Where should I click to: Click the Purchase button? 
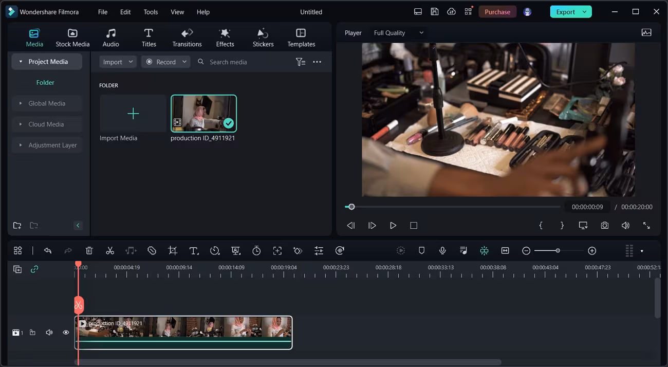[x=497, y=12]
